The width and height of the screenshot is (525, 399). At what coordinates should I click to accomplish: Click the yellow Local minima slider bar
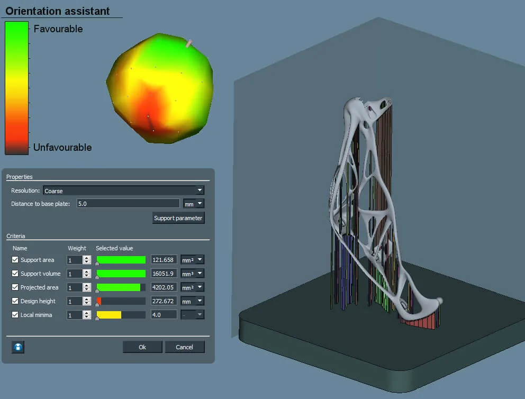tap(109, 315)
